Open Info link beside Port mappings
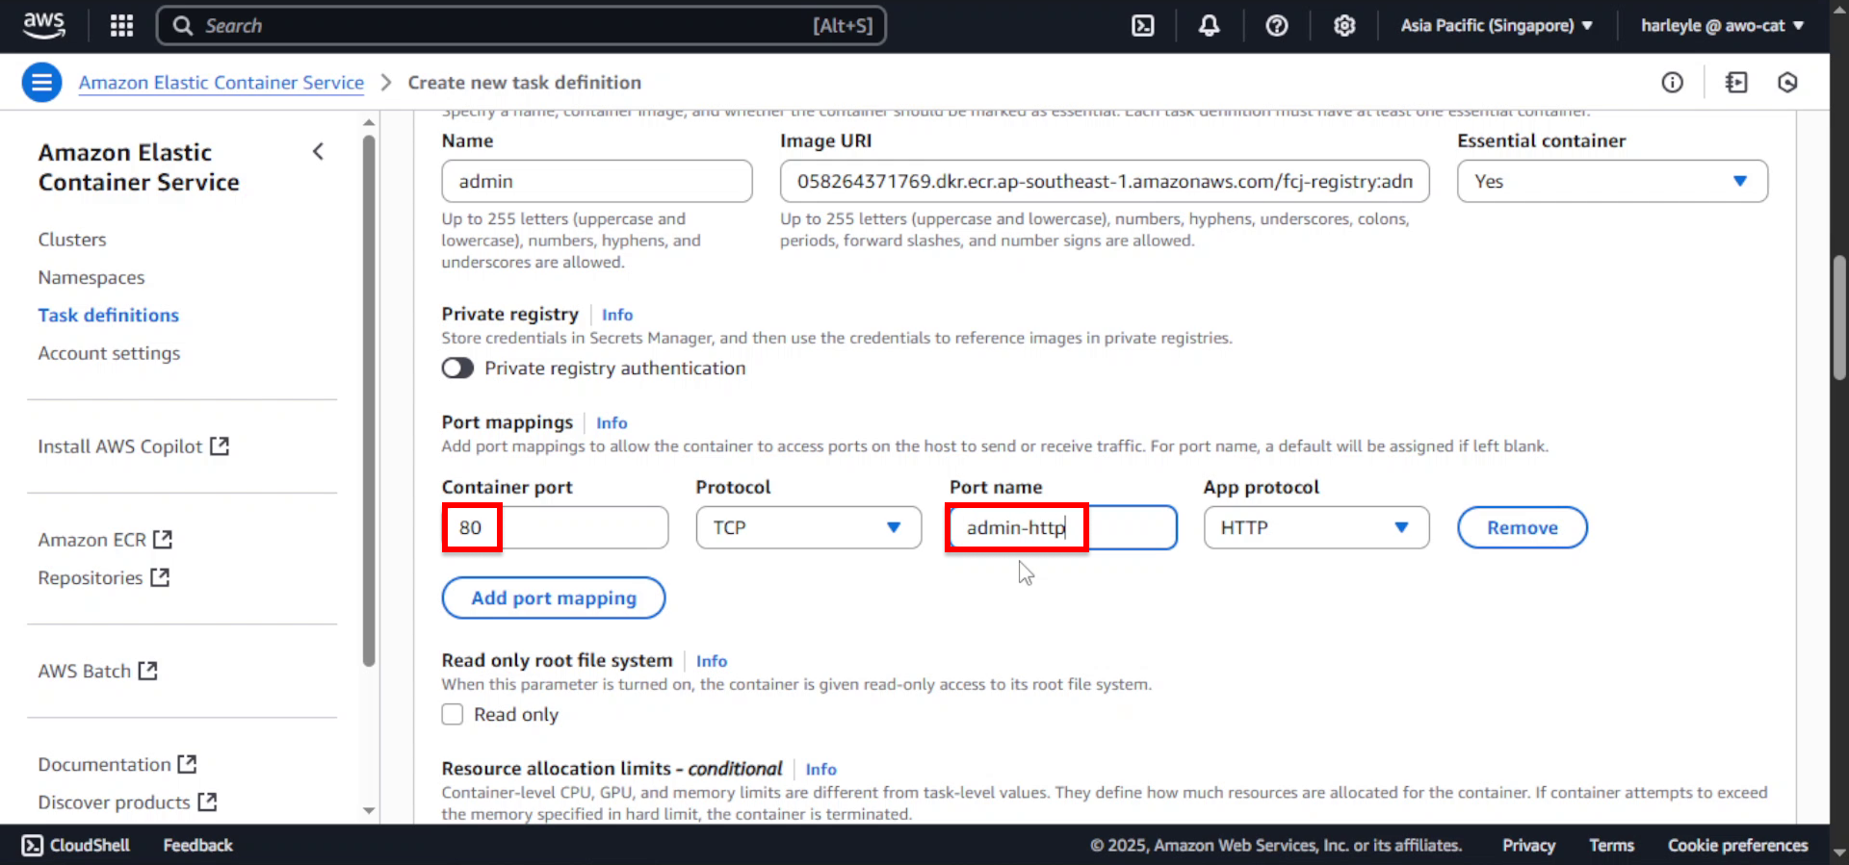 pos(612,422)
